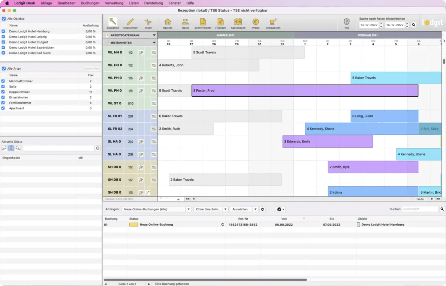The height and width of the screenshot is (286, 446).
Task: Click the TSE shield icon
Action: click(x=346, y=22)
